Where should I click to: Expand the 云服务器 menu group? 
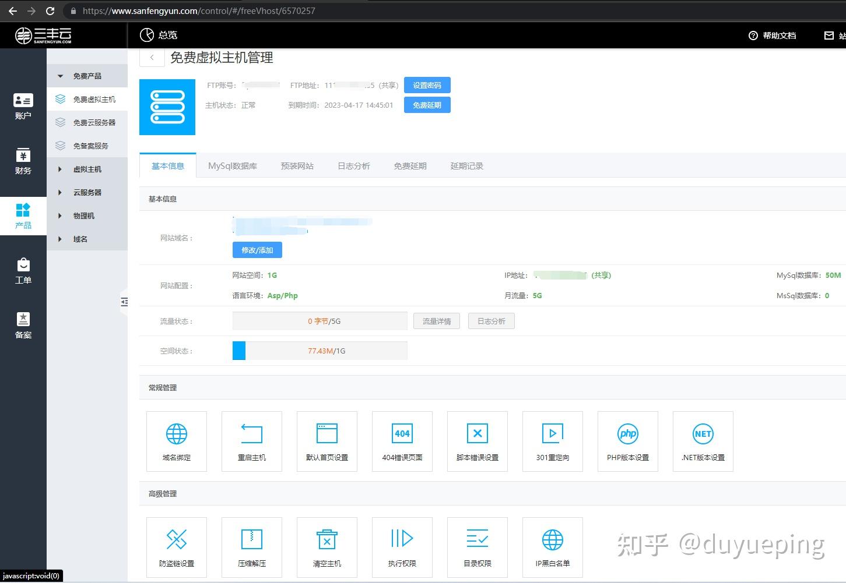coord(87,192)
